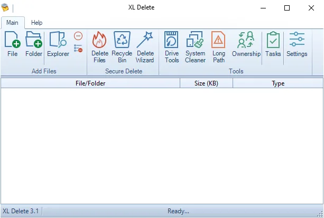Sort by Size (KB) column header
324x218 pixels.
(x=206, y=83)
